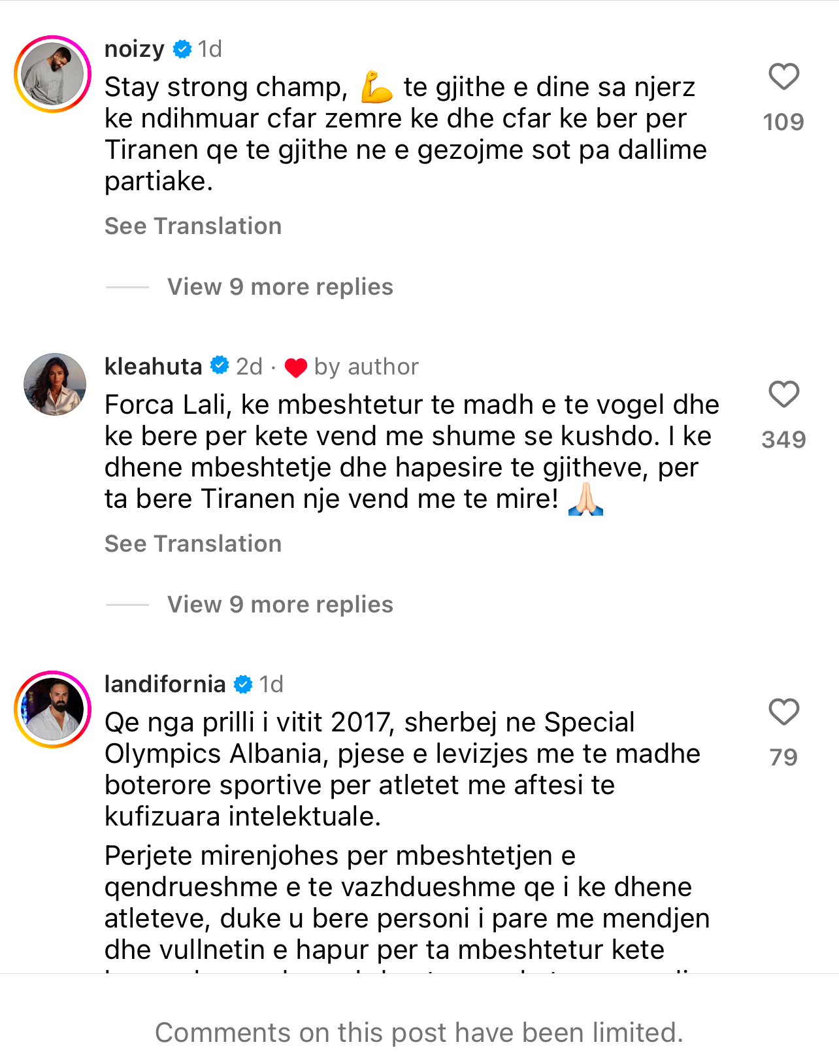See translation of kleahuta's comment
Image resolution: width=839 pixels, height=1053 pixels.
(193, 544)
